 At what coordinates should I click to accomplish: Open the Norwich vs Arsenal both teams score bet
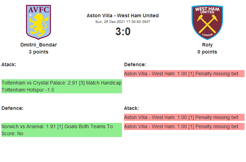[61, 130]
